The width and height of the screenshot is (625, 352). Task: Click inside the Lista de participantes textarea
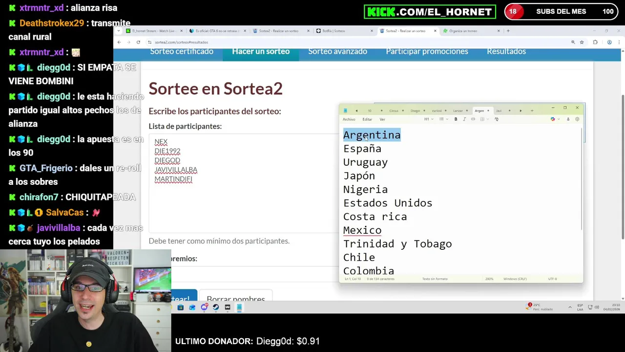click(x=243, y=183)
